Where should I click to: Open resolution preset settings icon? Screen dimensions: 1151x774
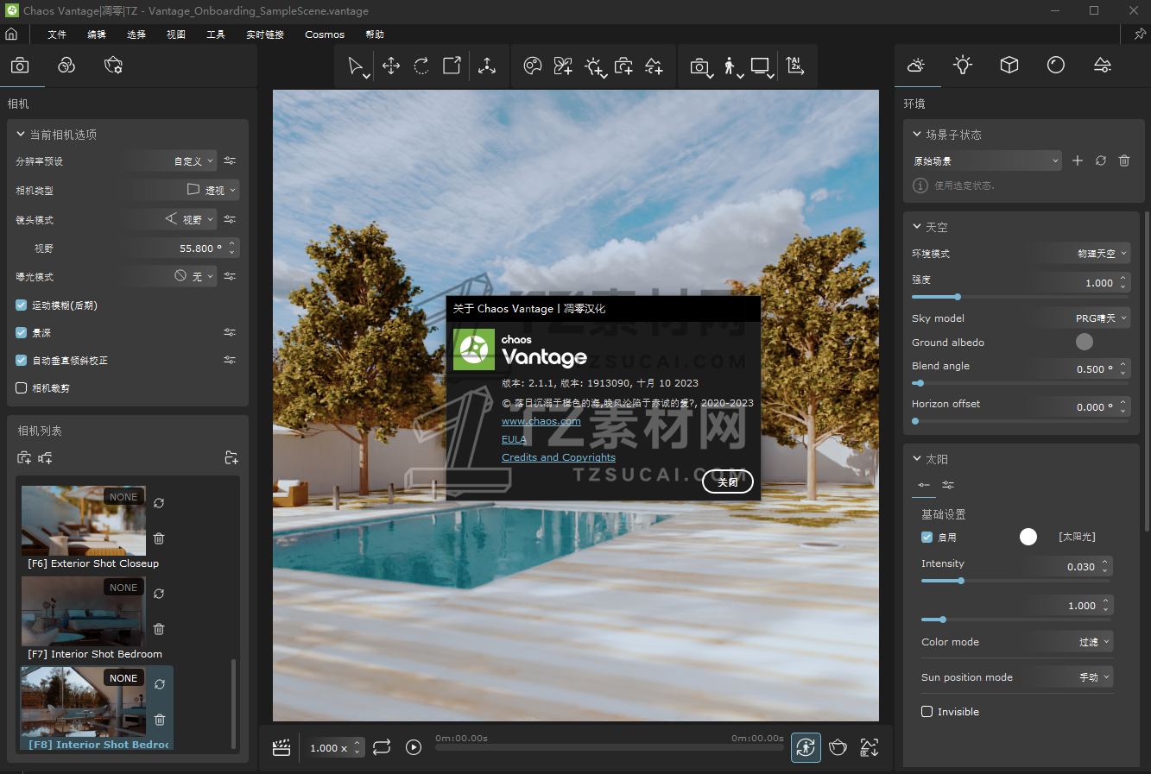point(230,160)
